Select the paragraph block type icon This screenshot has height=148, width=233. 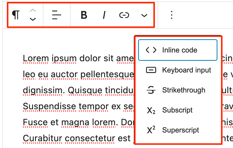(15, 15)
